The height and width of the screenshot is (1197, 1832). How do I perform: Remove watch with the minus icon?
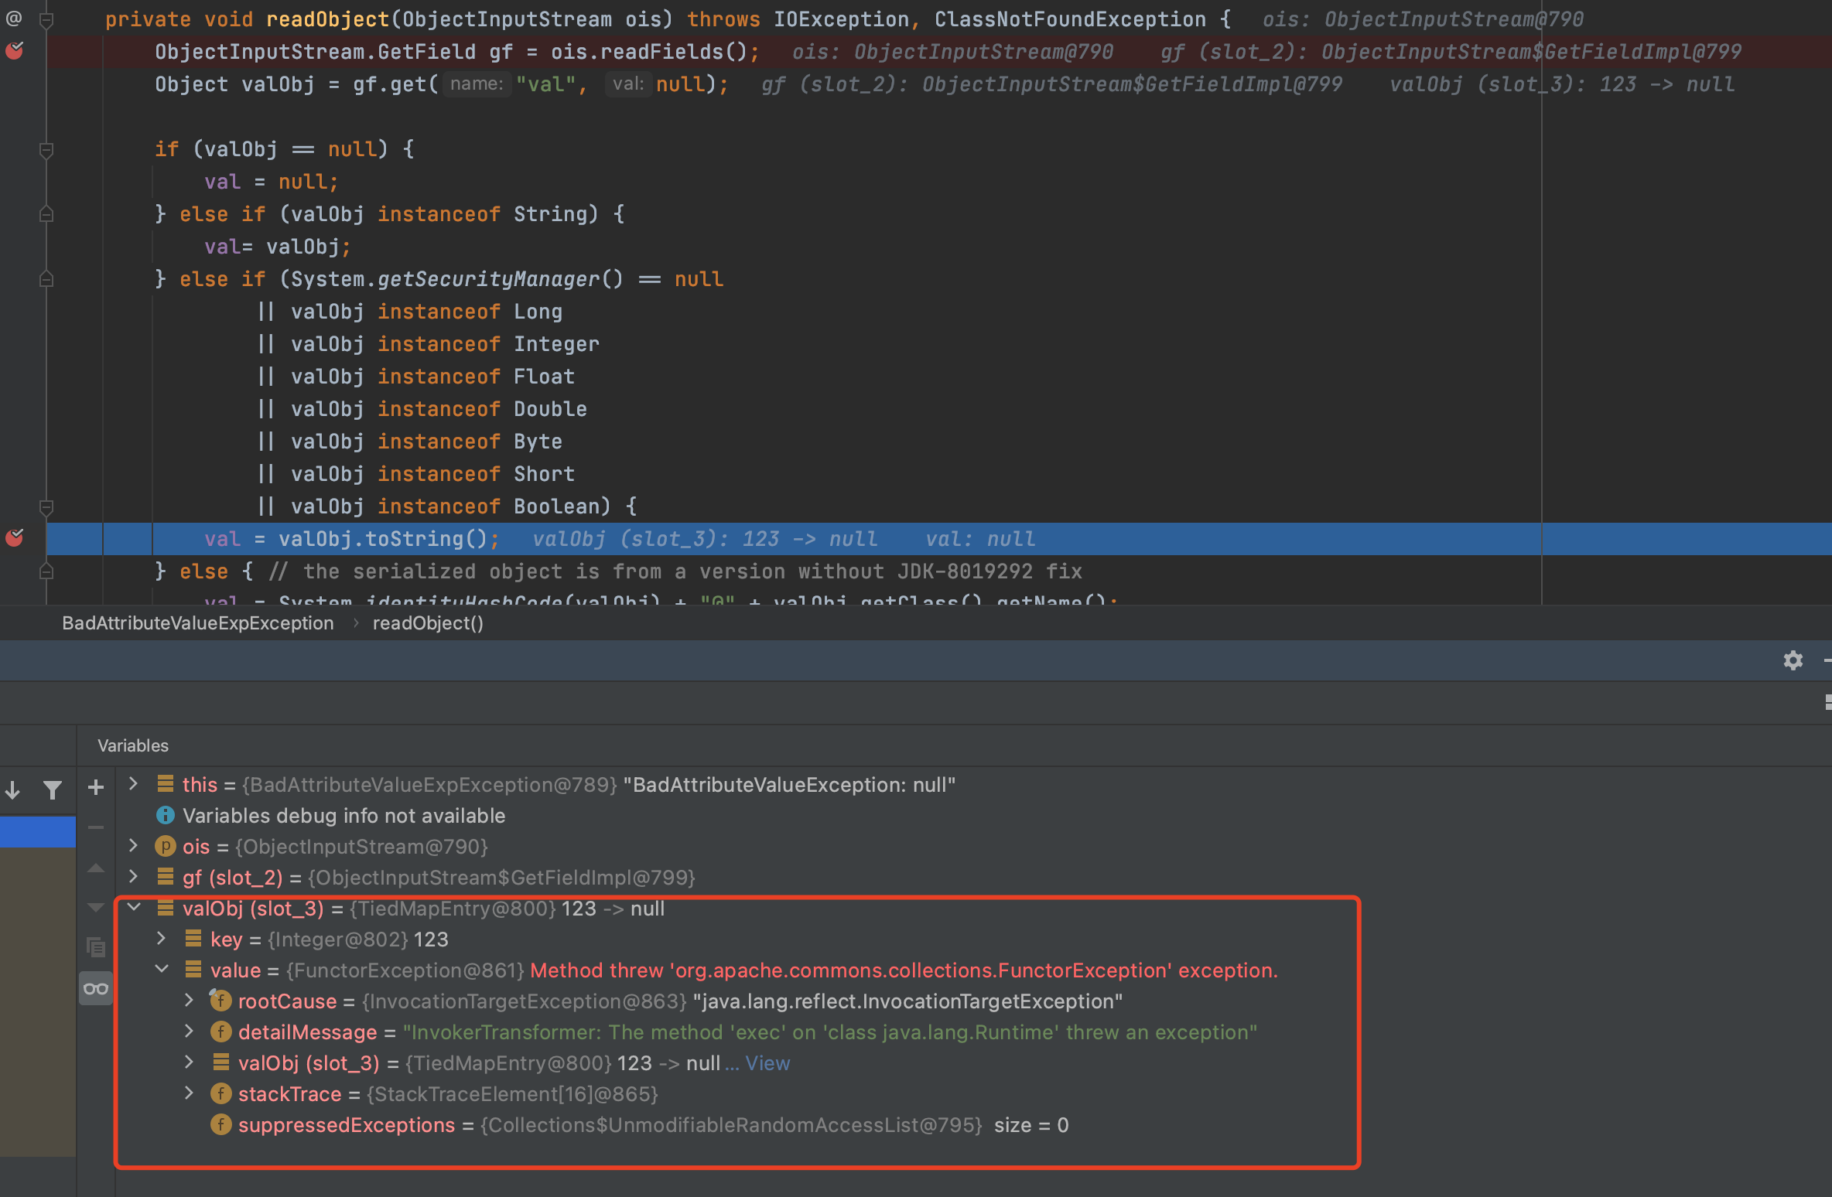[x=96, y=827]
